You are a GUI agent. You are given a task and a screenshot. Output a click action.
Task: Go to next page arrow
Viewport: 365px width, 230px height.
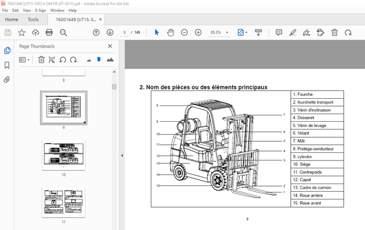pyautogui.click(x=110, y=32)
